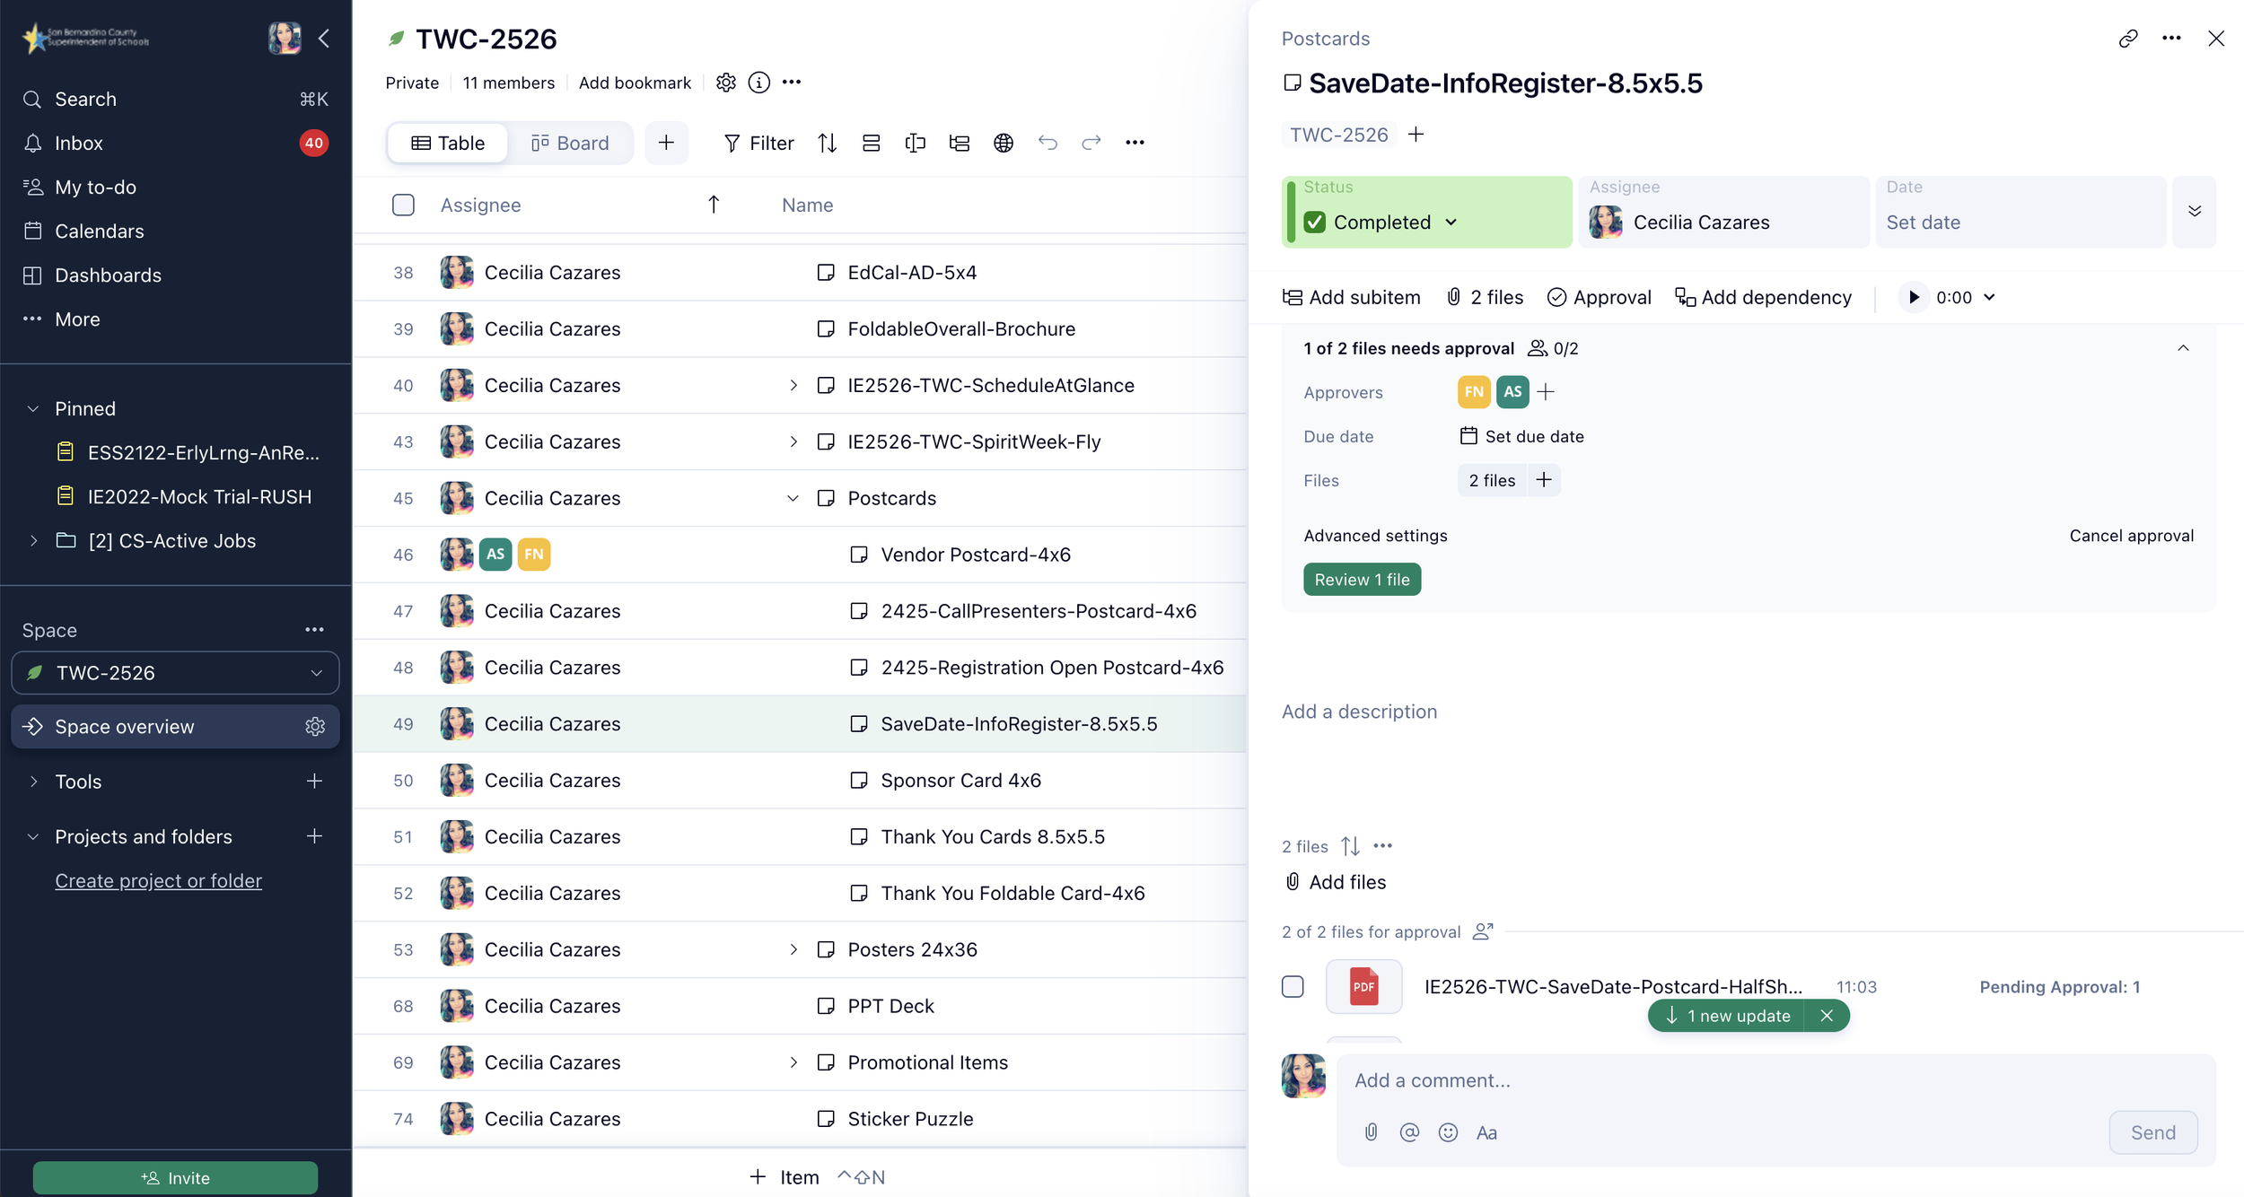Start the timer play button
2244x1197 pixels.
pos(1913,297)
